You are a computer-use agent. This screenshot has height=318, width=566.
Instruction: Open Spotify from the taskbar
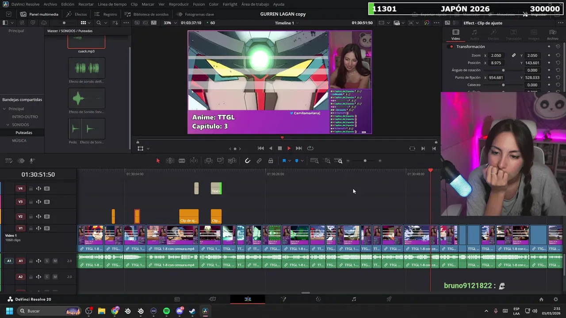coord(166,311)
